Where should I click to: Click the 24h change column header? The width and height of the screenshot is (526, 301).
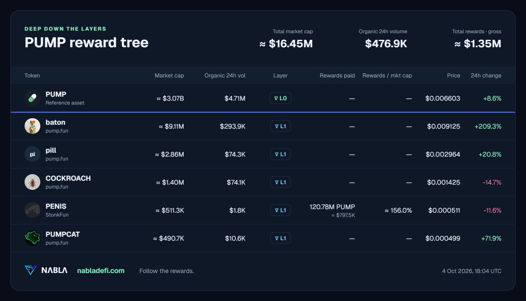tap(486, 75)
